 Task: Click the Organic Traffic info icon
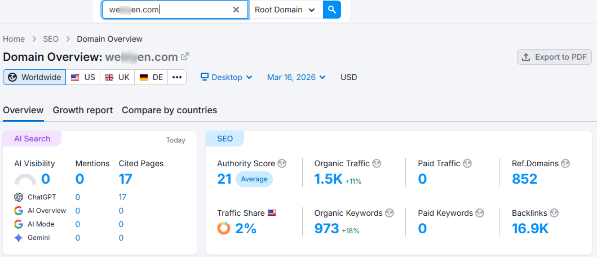pyautogui.click(x=377, y=163)
